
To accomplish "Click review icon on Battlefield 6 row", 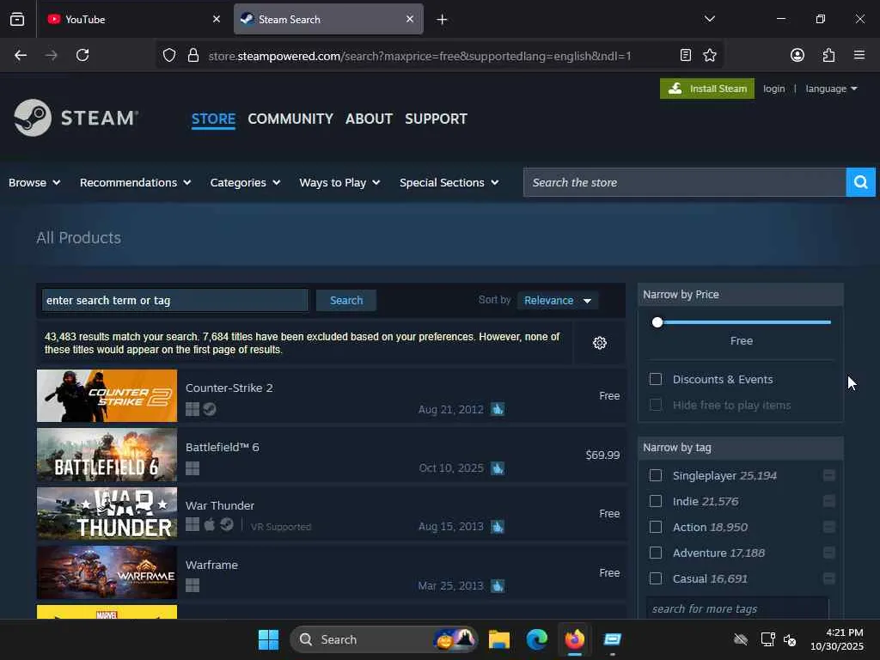I will (x=498, y=468).
